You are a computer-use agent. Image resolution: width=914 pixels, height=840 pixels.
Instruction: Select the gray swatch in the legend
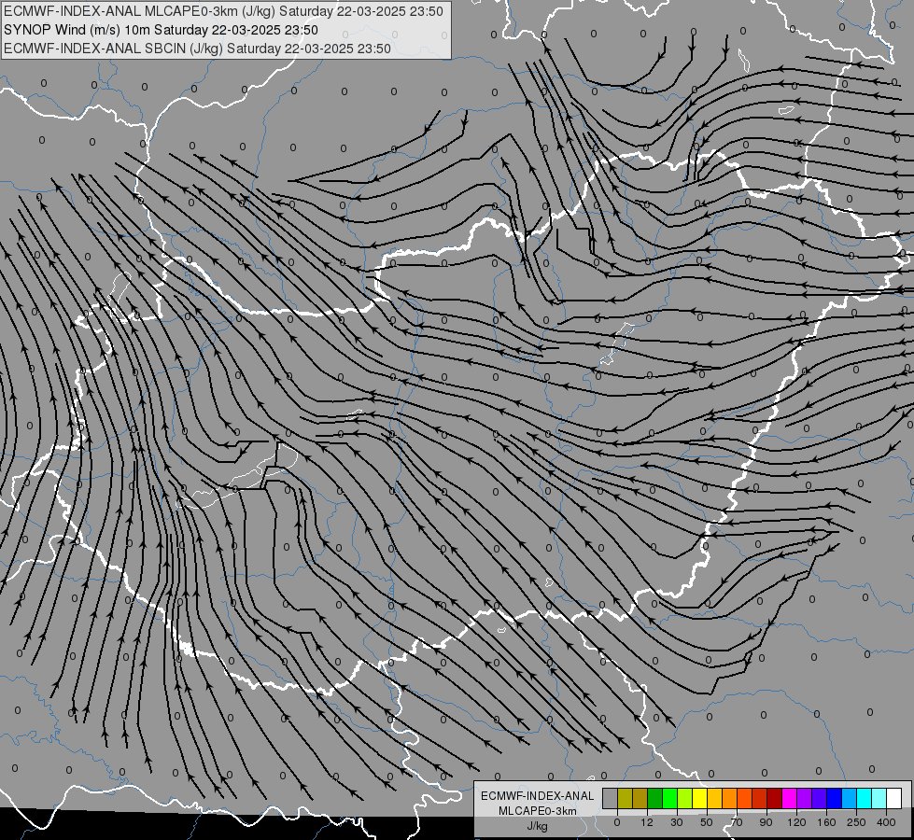click(611, 798)
